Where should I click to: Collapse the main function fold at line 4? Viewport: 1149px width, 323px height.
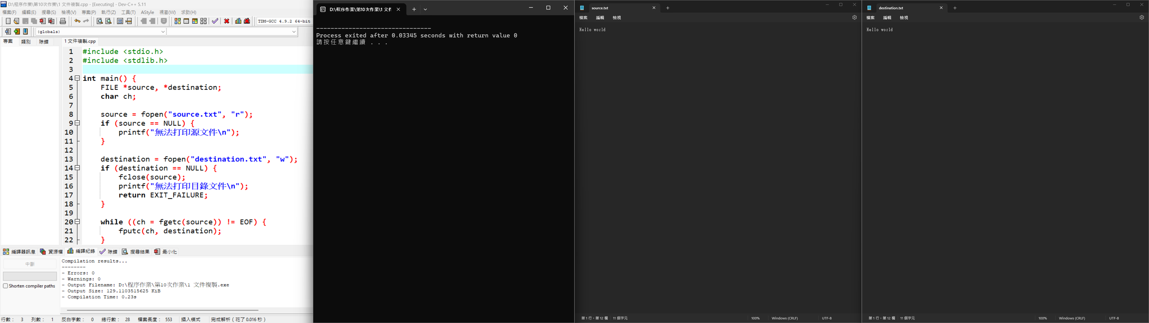(77, 78)
